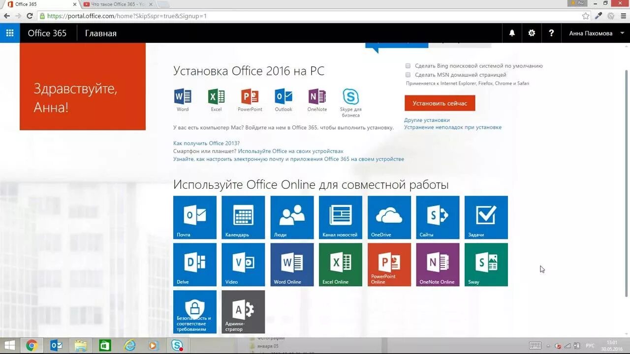Click the Office 365 header title
The image size is (630, 354).
(47, 33)
